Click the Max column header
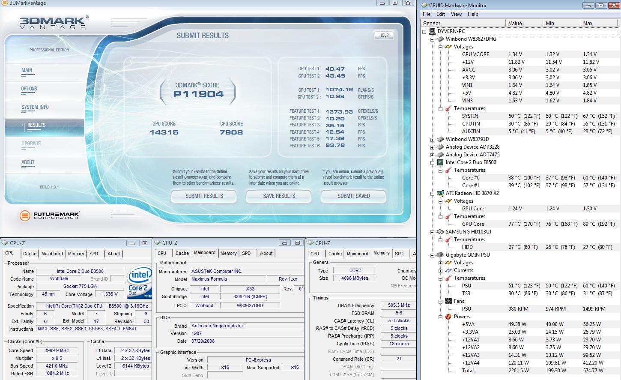The image size is (621, 380). [599, 23]
